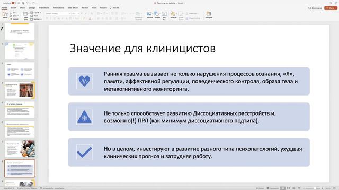Start Slide Show from status bar icon
Viewport: 339px width, 190px height.
click(x=299, y=188)
